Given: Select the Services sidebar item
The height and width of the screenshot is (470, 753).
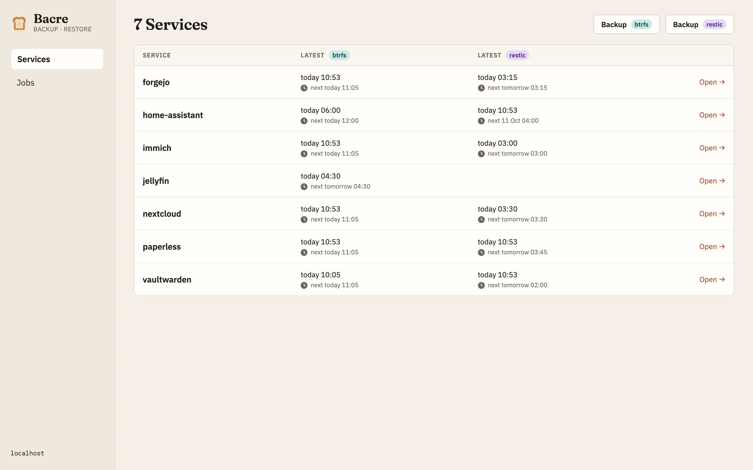Looking at the screenshot, I should tap(57, 59).
